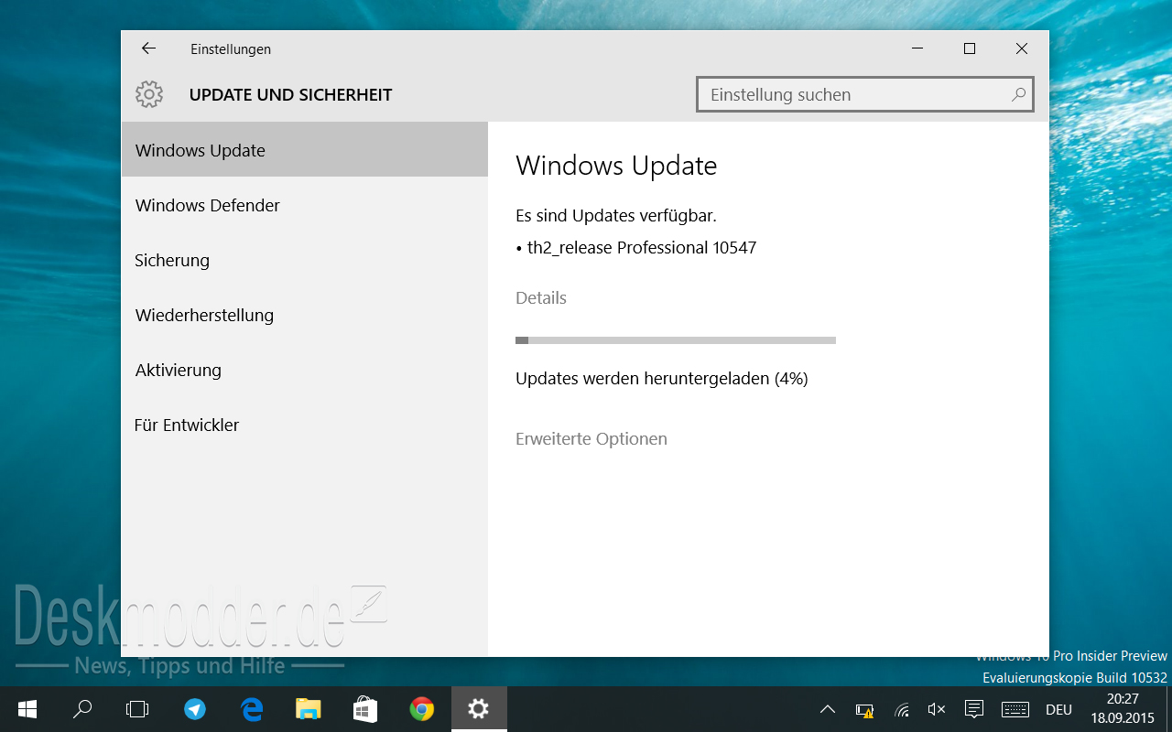1172x732 pixels.
Task: Open the Windows Start menu
Action: [27, 709]
